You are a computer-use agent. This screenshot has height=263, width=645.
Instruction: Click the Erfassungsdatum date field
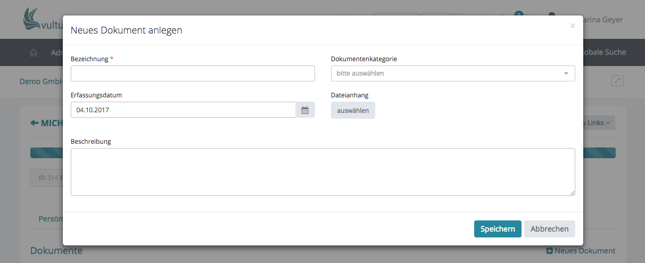pos(183,110)
